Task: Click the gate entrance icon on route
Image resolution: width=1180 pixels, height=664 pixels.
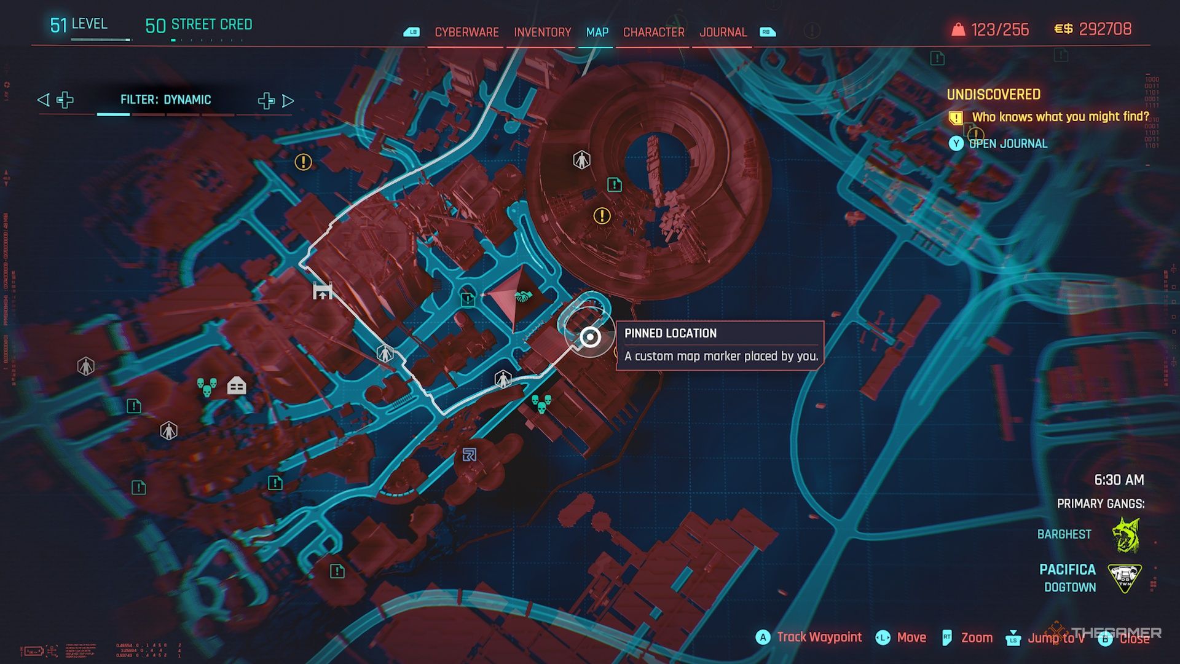Action: [x=323, y=291]
